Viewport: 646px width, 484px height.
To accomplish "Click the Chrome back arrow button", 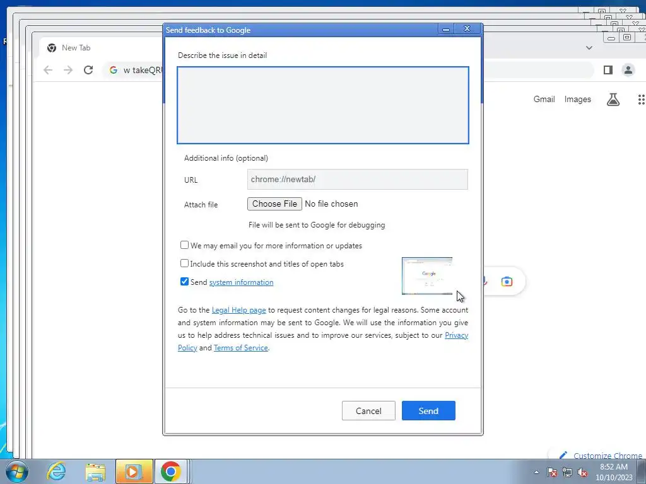I will click(48, 70).
